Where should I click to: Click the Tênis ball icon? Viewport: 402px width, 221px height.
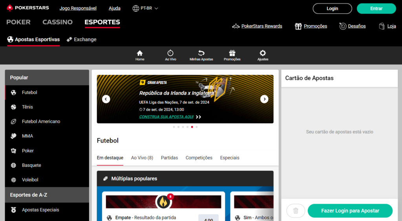(x=14, y=107)
